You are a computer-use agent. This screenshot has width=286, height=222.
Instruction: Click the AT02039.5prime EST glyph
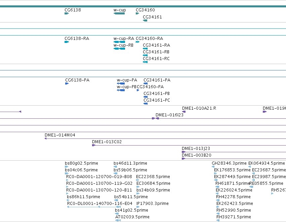coord(118,220)
